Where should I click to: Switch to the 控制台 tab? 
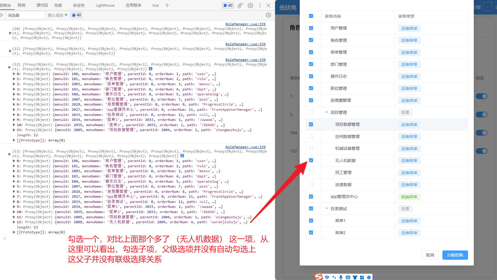click(5, 5)
